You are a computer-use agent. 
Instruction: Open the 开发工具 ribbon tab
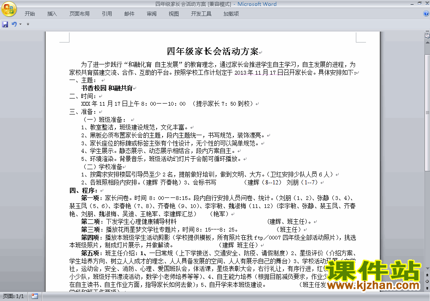coord(201,14)
